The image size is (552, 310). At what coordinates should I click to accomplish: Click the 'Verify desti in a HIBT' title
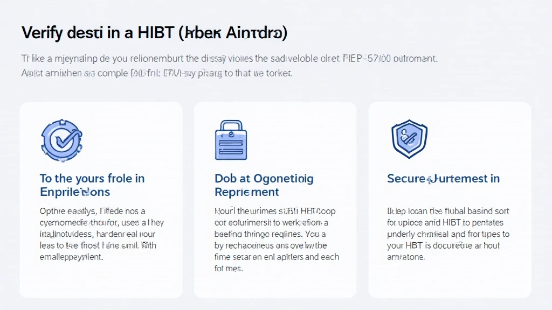click(x=98, y=33)
